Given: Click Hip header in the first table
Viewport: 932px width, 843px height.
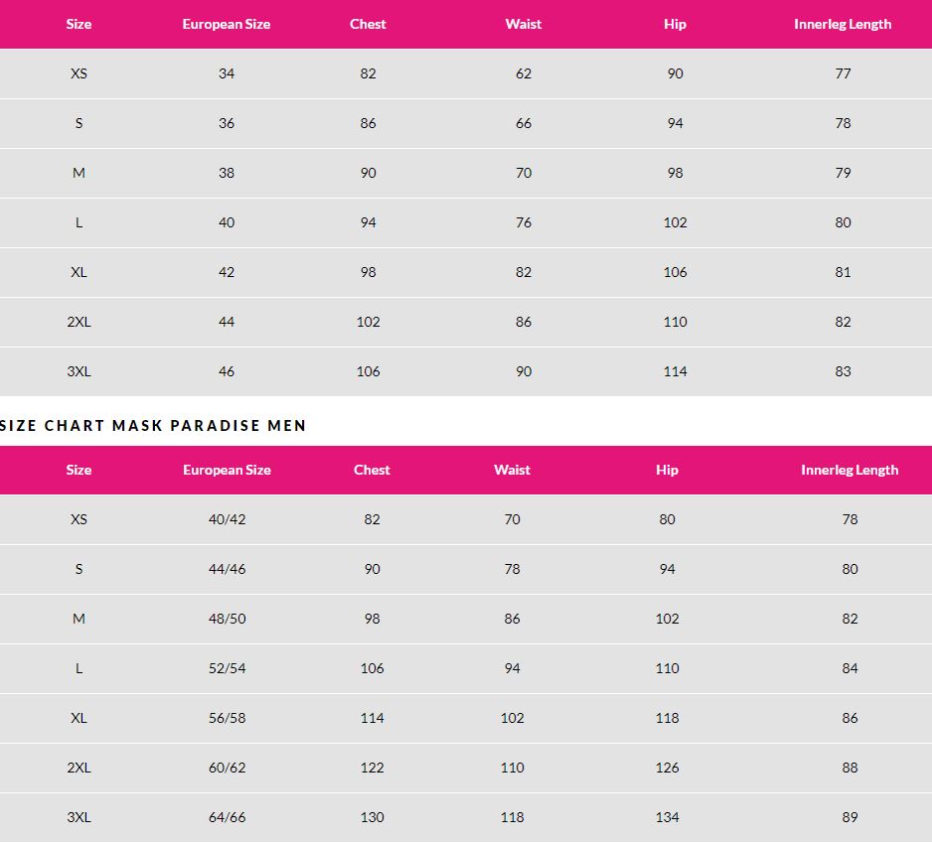Looking at the screenshot, I should click(x=675, y=24).
